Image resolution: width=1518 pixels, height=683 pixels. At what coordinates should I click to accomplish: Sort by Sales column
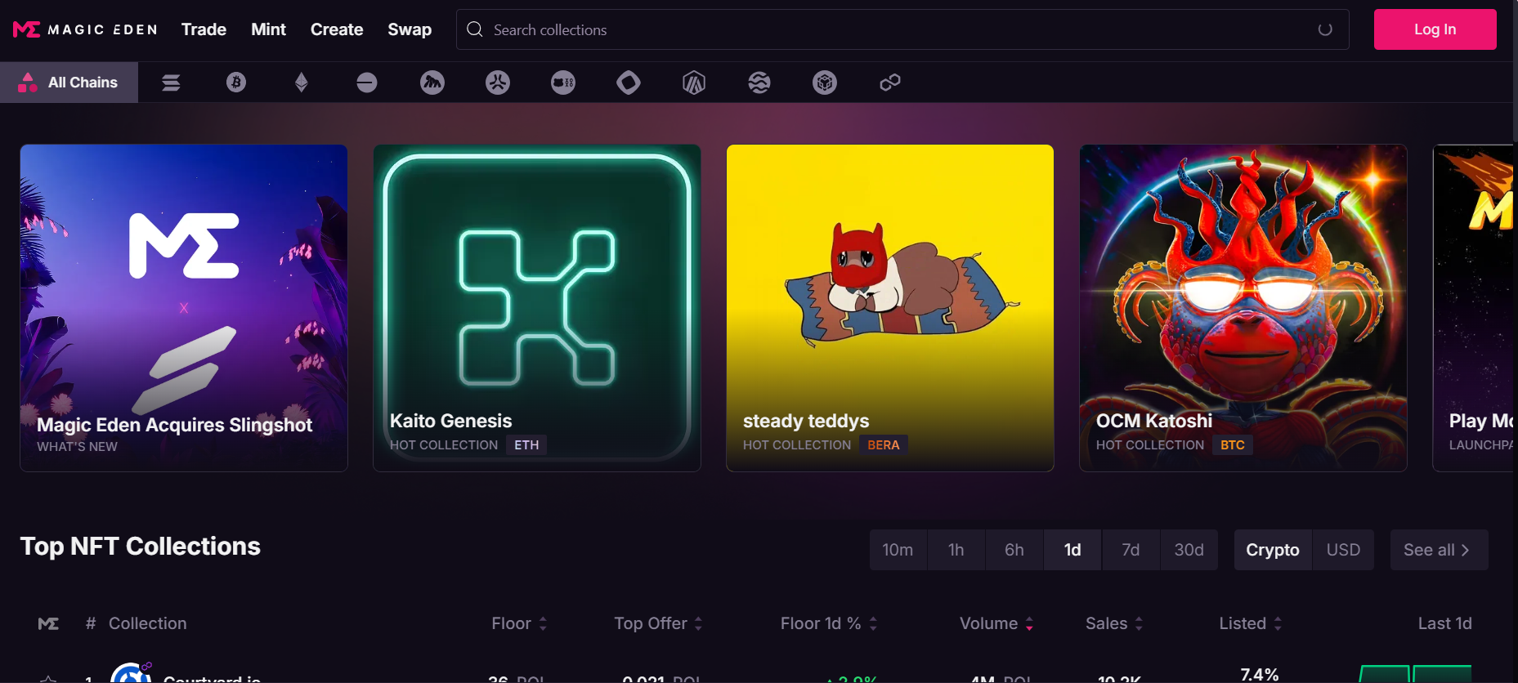pyautogui.click(x=1114, y=623)
